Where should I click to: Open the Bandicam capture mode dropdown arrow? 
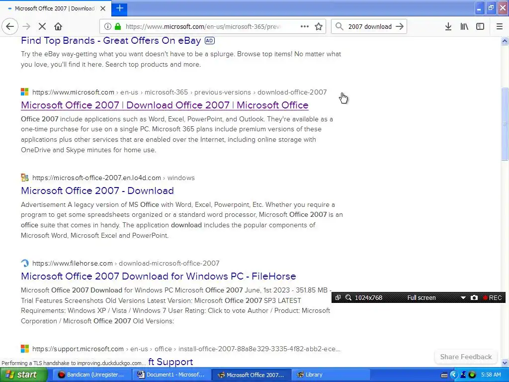pos(463,297)
